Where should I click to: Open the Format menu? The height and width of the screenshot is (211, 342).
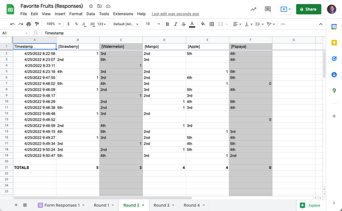(76, 14)
